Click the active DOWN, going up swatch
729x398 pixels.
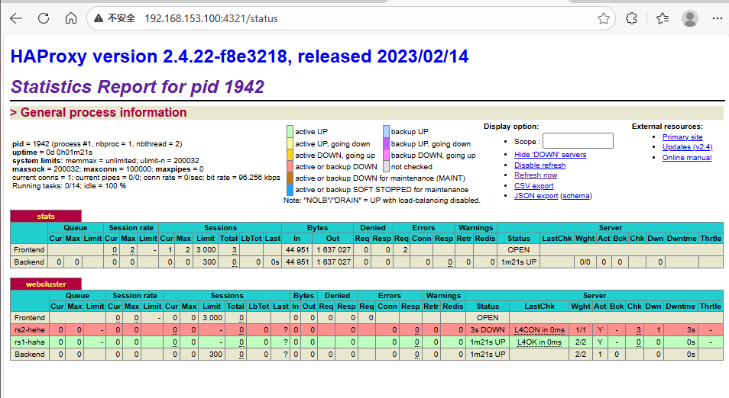[290, 155]
